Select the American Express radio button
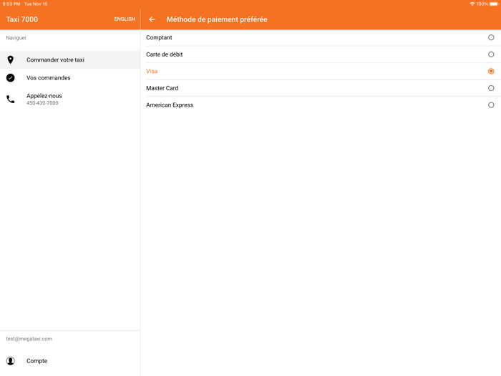Viewport: 501px width, 376px height. [491, 105]
